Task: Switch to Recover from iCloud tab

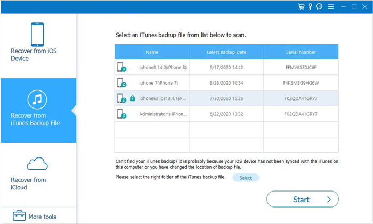Action: [x=38, y=175]
